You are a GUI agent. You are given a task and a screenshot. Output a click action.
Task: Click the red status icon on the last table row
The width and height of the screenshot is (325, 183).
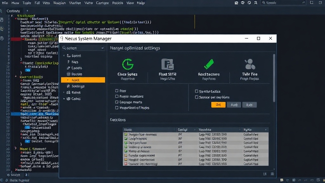click(126, 164)
